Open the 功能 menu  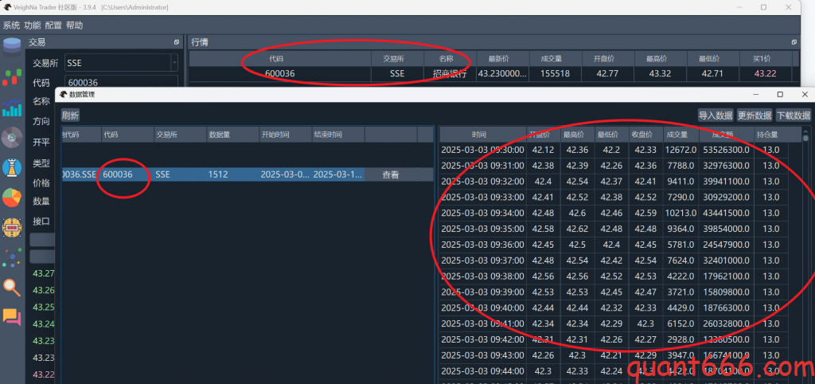point(32,25)
